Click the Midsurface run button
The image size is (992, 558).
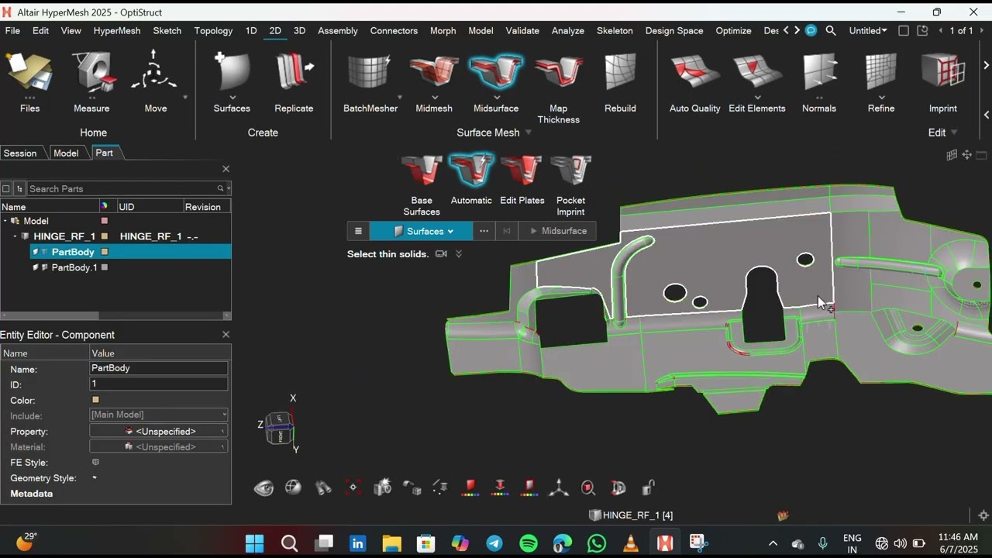pyautogui.click(x=558, y=231)
